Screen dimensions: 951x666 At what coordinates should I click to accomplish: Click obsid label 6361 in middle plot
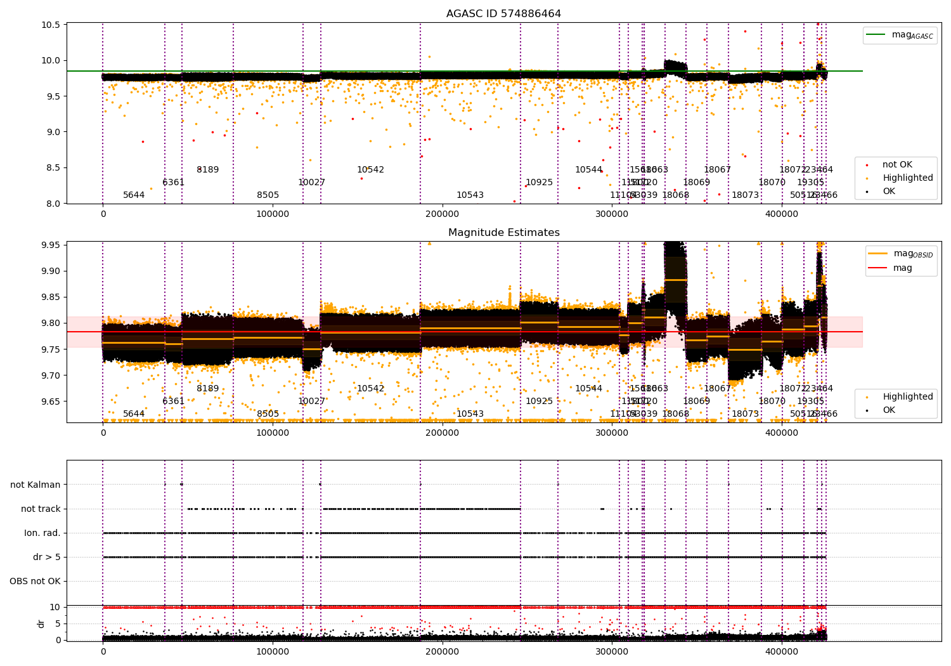(173, 401)
